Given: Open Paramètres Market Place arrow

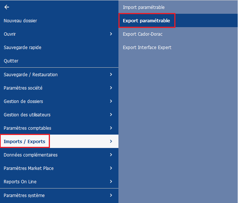Looking at the screenshot, I should [111, 168].
